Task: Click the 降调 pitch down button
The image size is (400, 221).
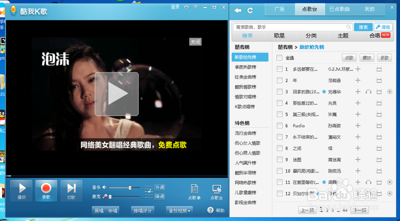Action: (x=160, y=197)
